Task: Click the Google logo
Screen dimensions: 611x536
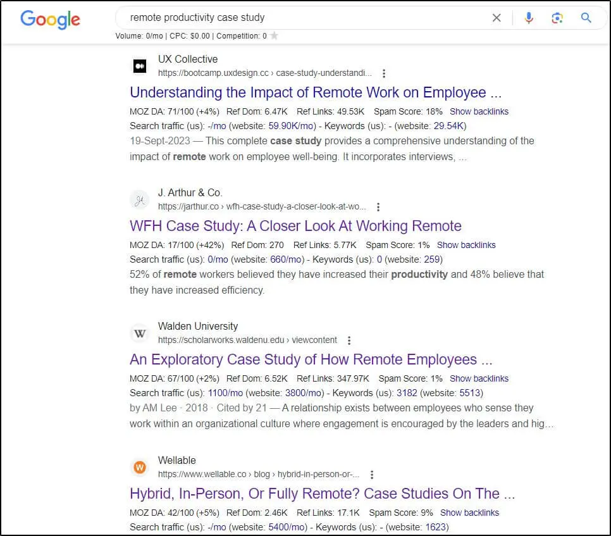Action: coord(50,20)
